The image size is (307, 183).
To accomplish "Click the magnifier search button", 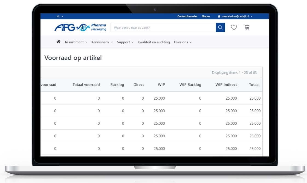I will point(220,27).
